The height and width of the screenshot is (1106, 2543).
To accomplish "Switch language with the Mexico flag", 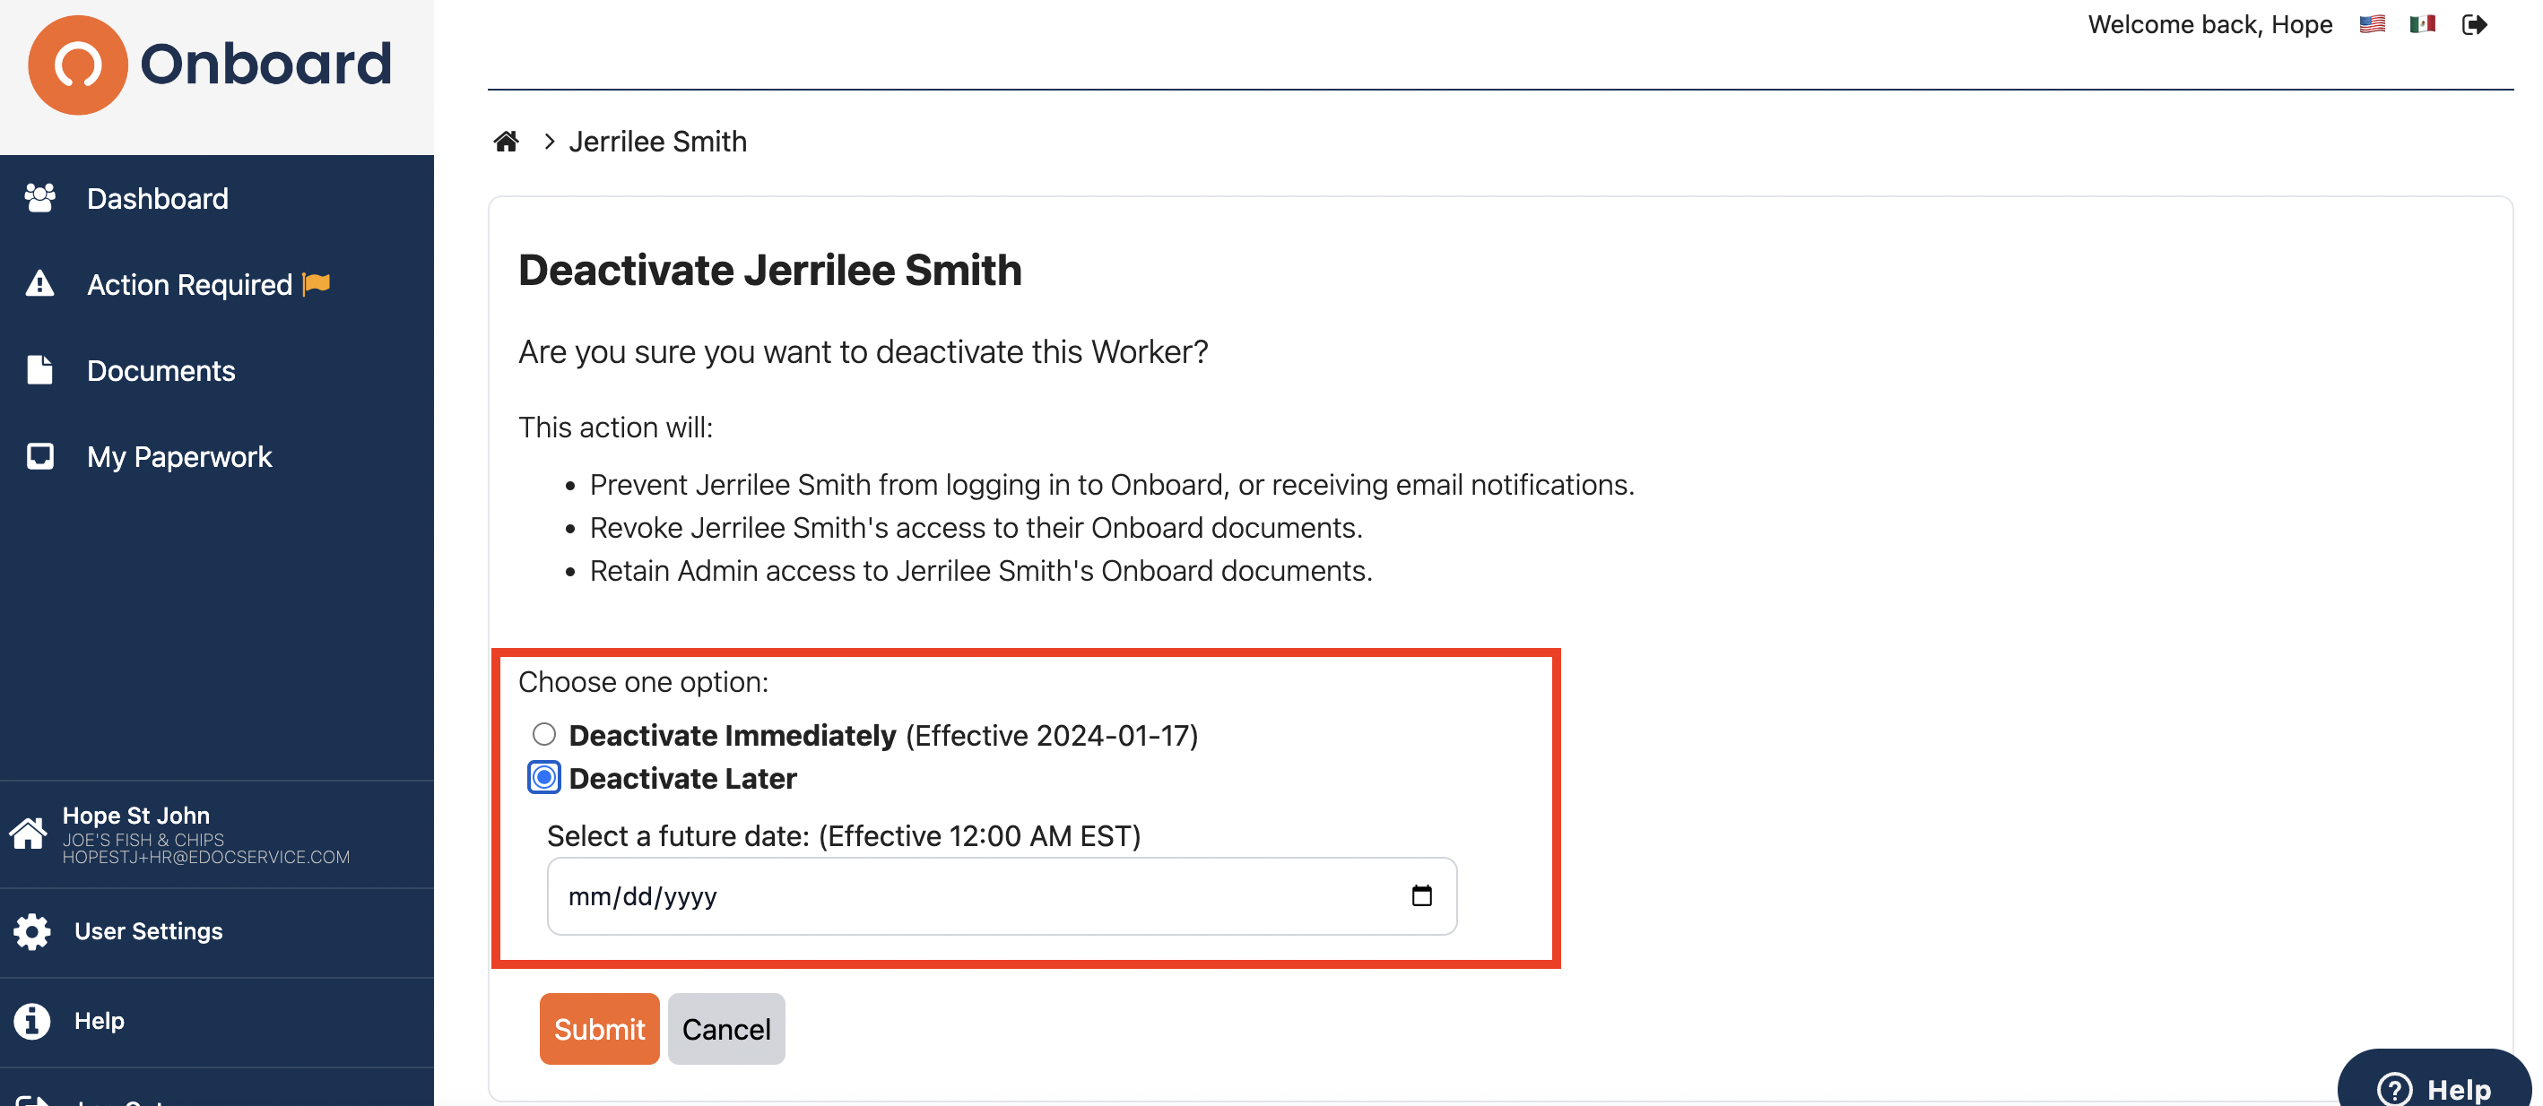I will click(x=2422, y=25).
